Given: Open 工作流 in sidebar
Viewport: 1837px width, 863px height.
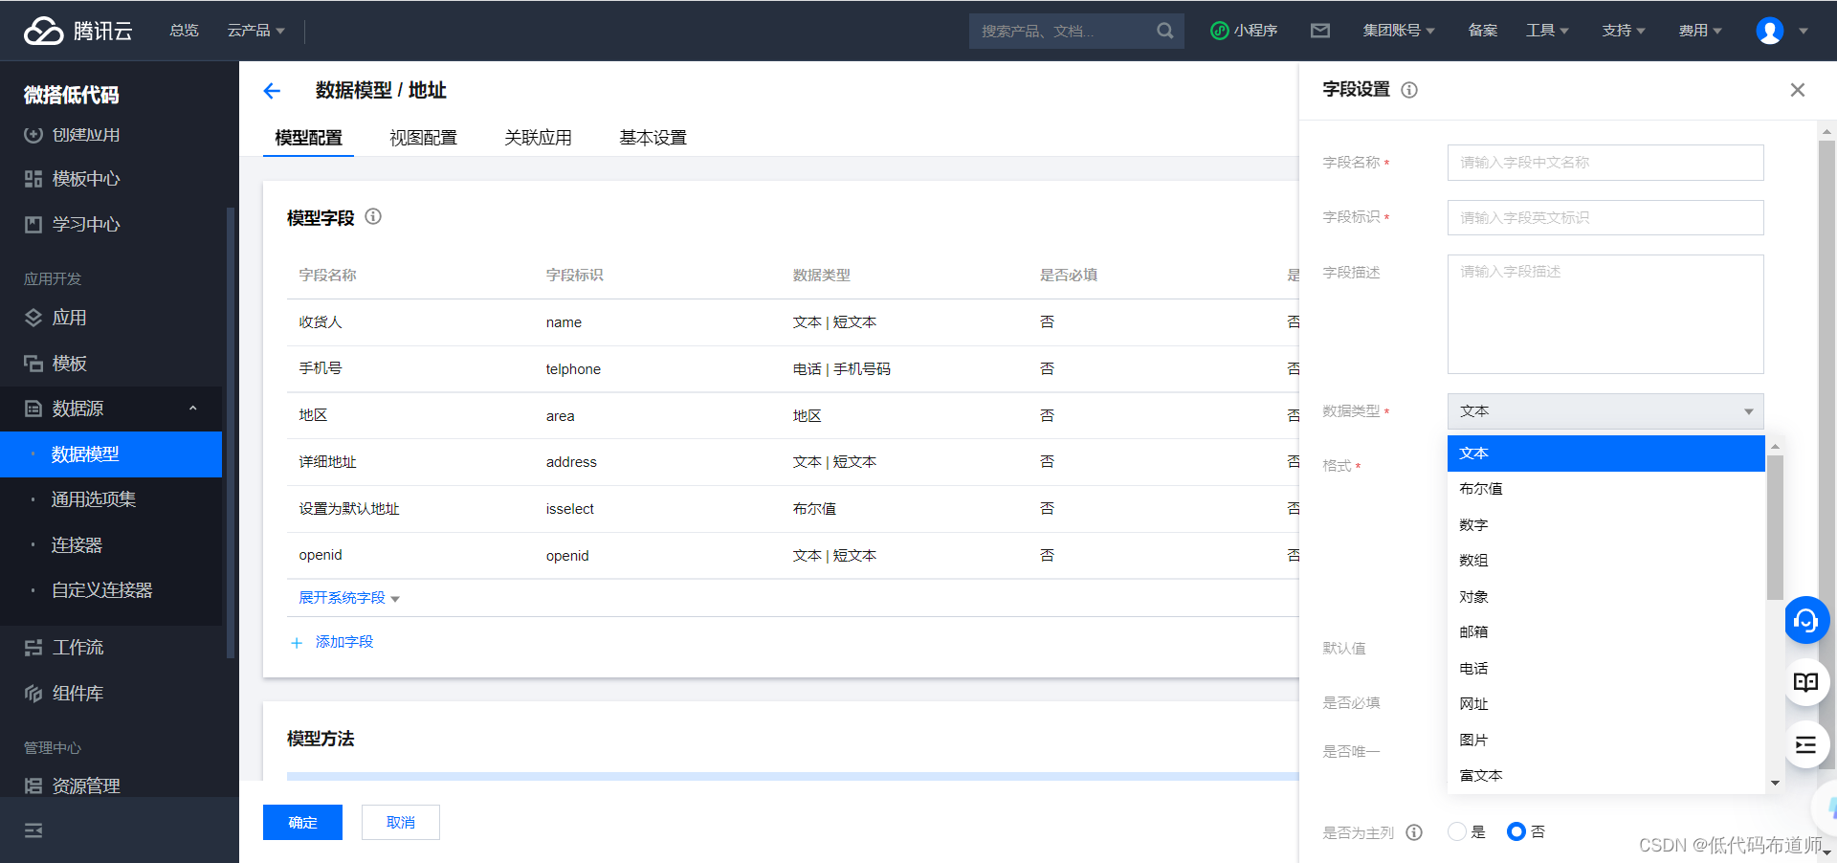Looking at the screenshot, I should [77, 648].
